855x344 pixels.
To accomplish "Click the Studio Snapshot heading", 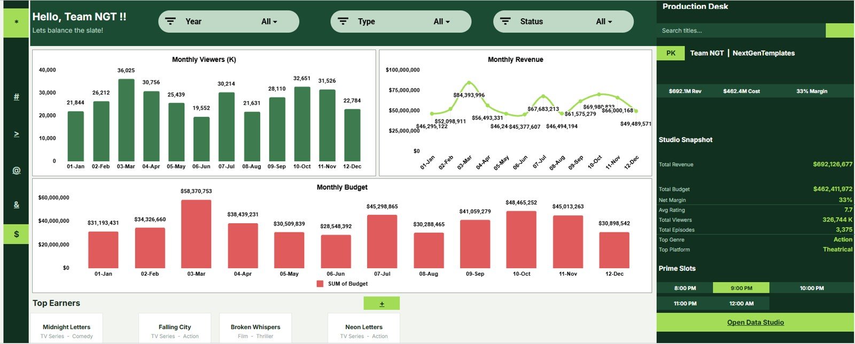I will coord(686,140).
